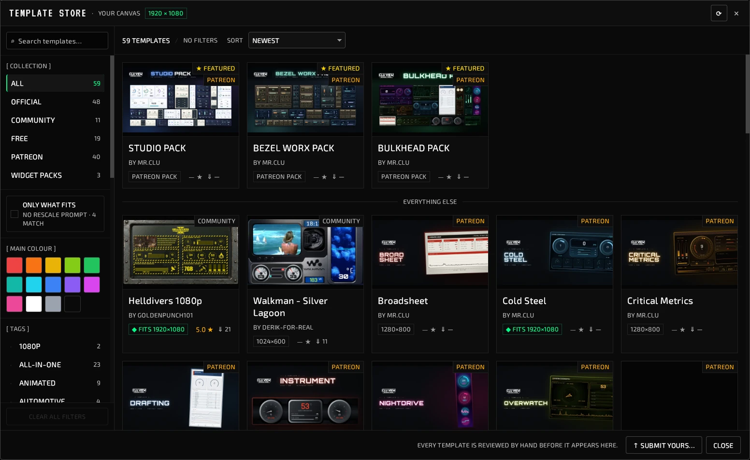Image resolution: width=750 pixels, height=460 pixels.
Task: Open the Nightdrive template thumbnail
Action: click(x=430, y=396)
